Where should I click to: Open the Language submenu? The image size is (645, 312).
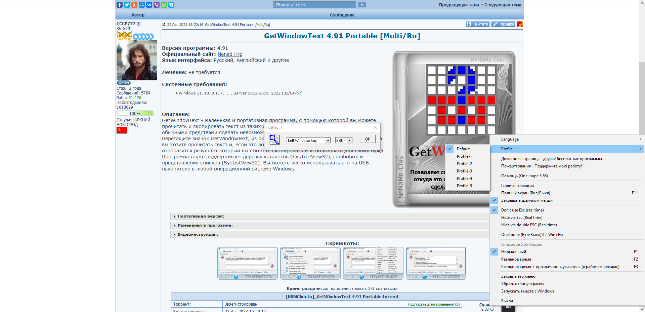click(x=567, y=139)
